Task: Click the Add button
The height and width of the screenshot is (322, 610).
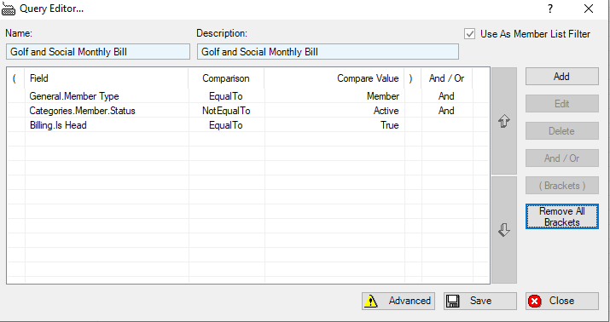Action: (561, 77)
